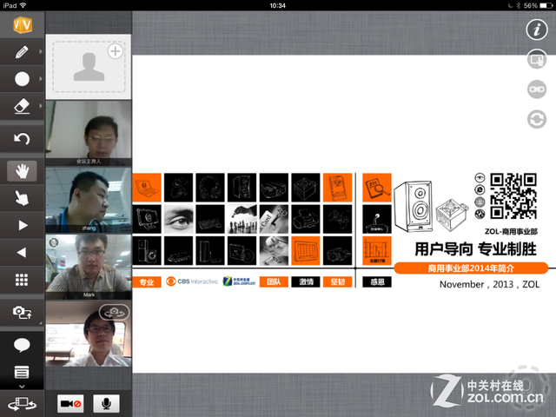Select the pointing finger pointer tool
This screenshot has height=417, width=556.
coord(22,198)
